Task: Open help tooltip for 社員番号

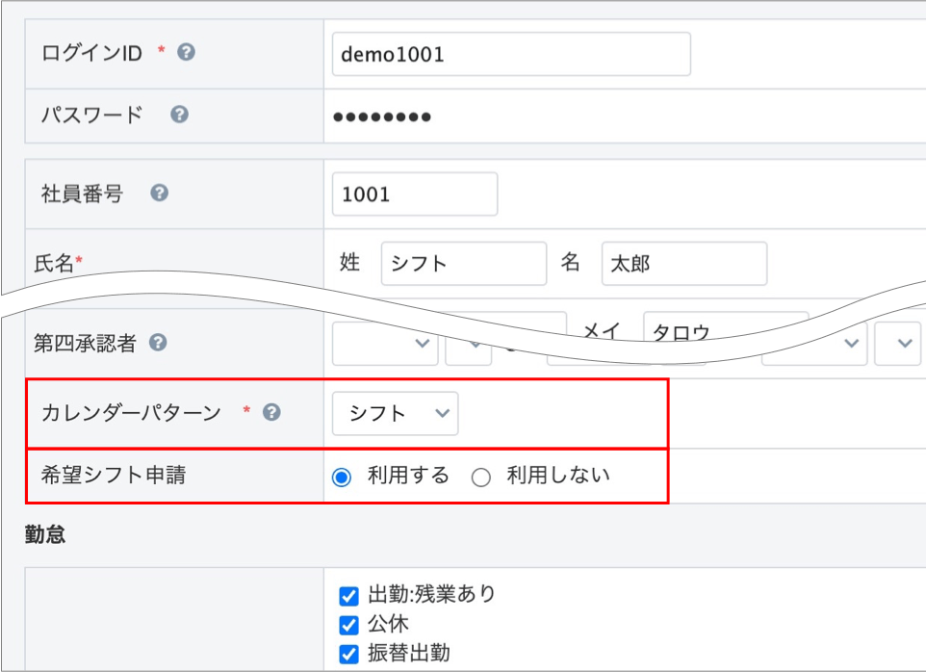Action: click(160, 194)
